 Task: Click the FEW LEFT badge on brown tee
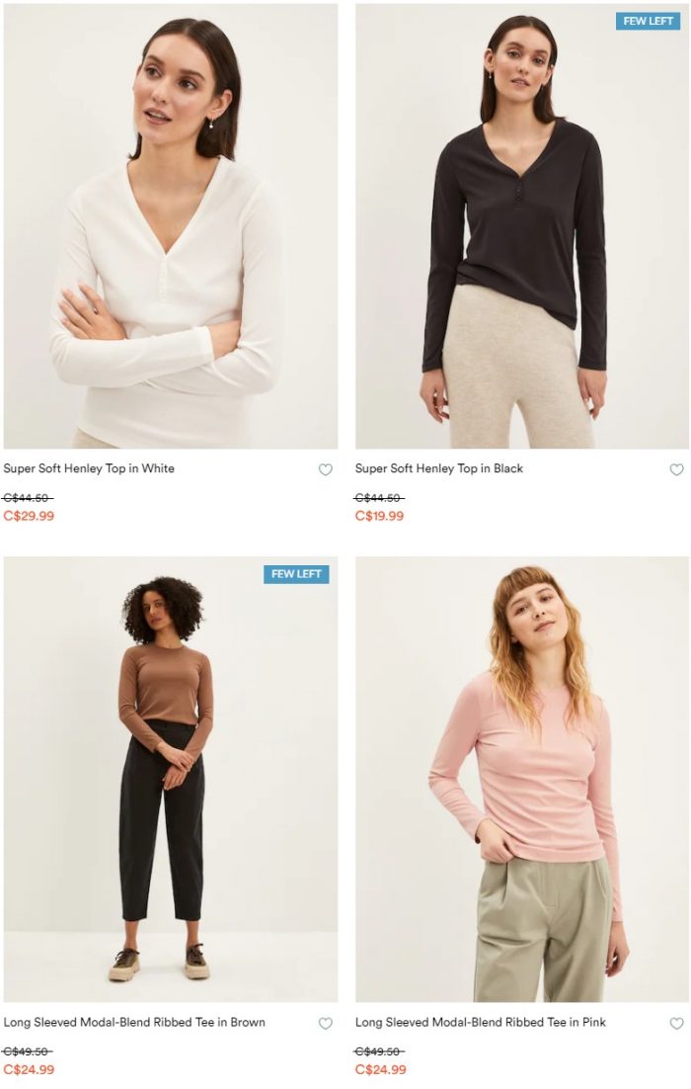(296, 574)
